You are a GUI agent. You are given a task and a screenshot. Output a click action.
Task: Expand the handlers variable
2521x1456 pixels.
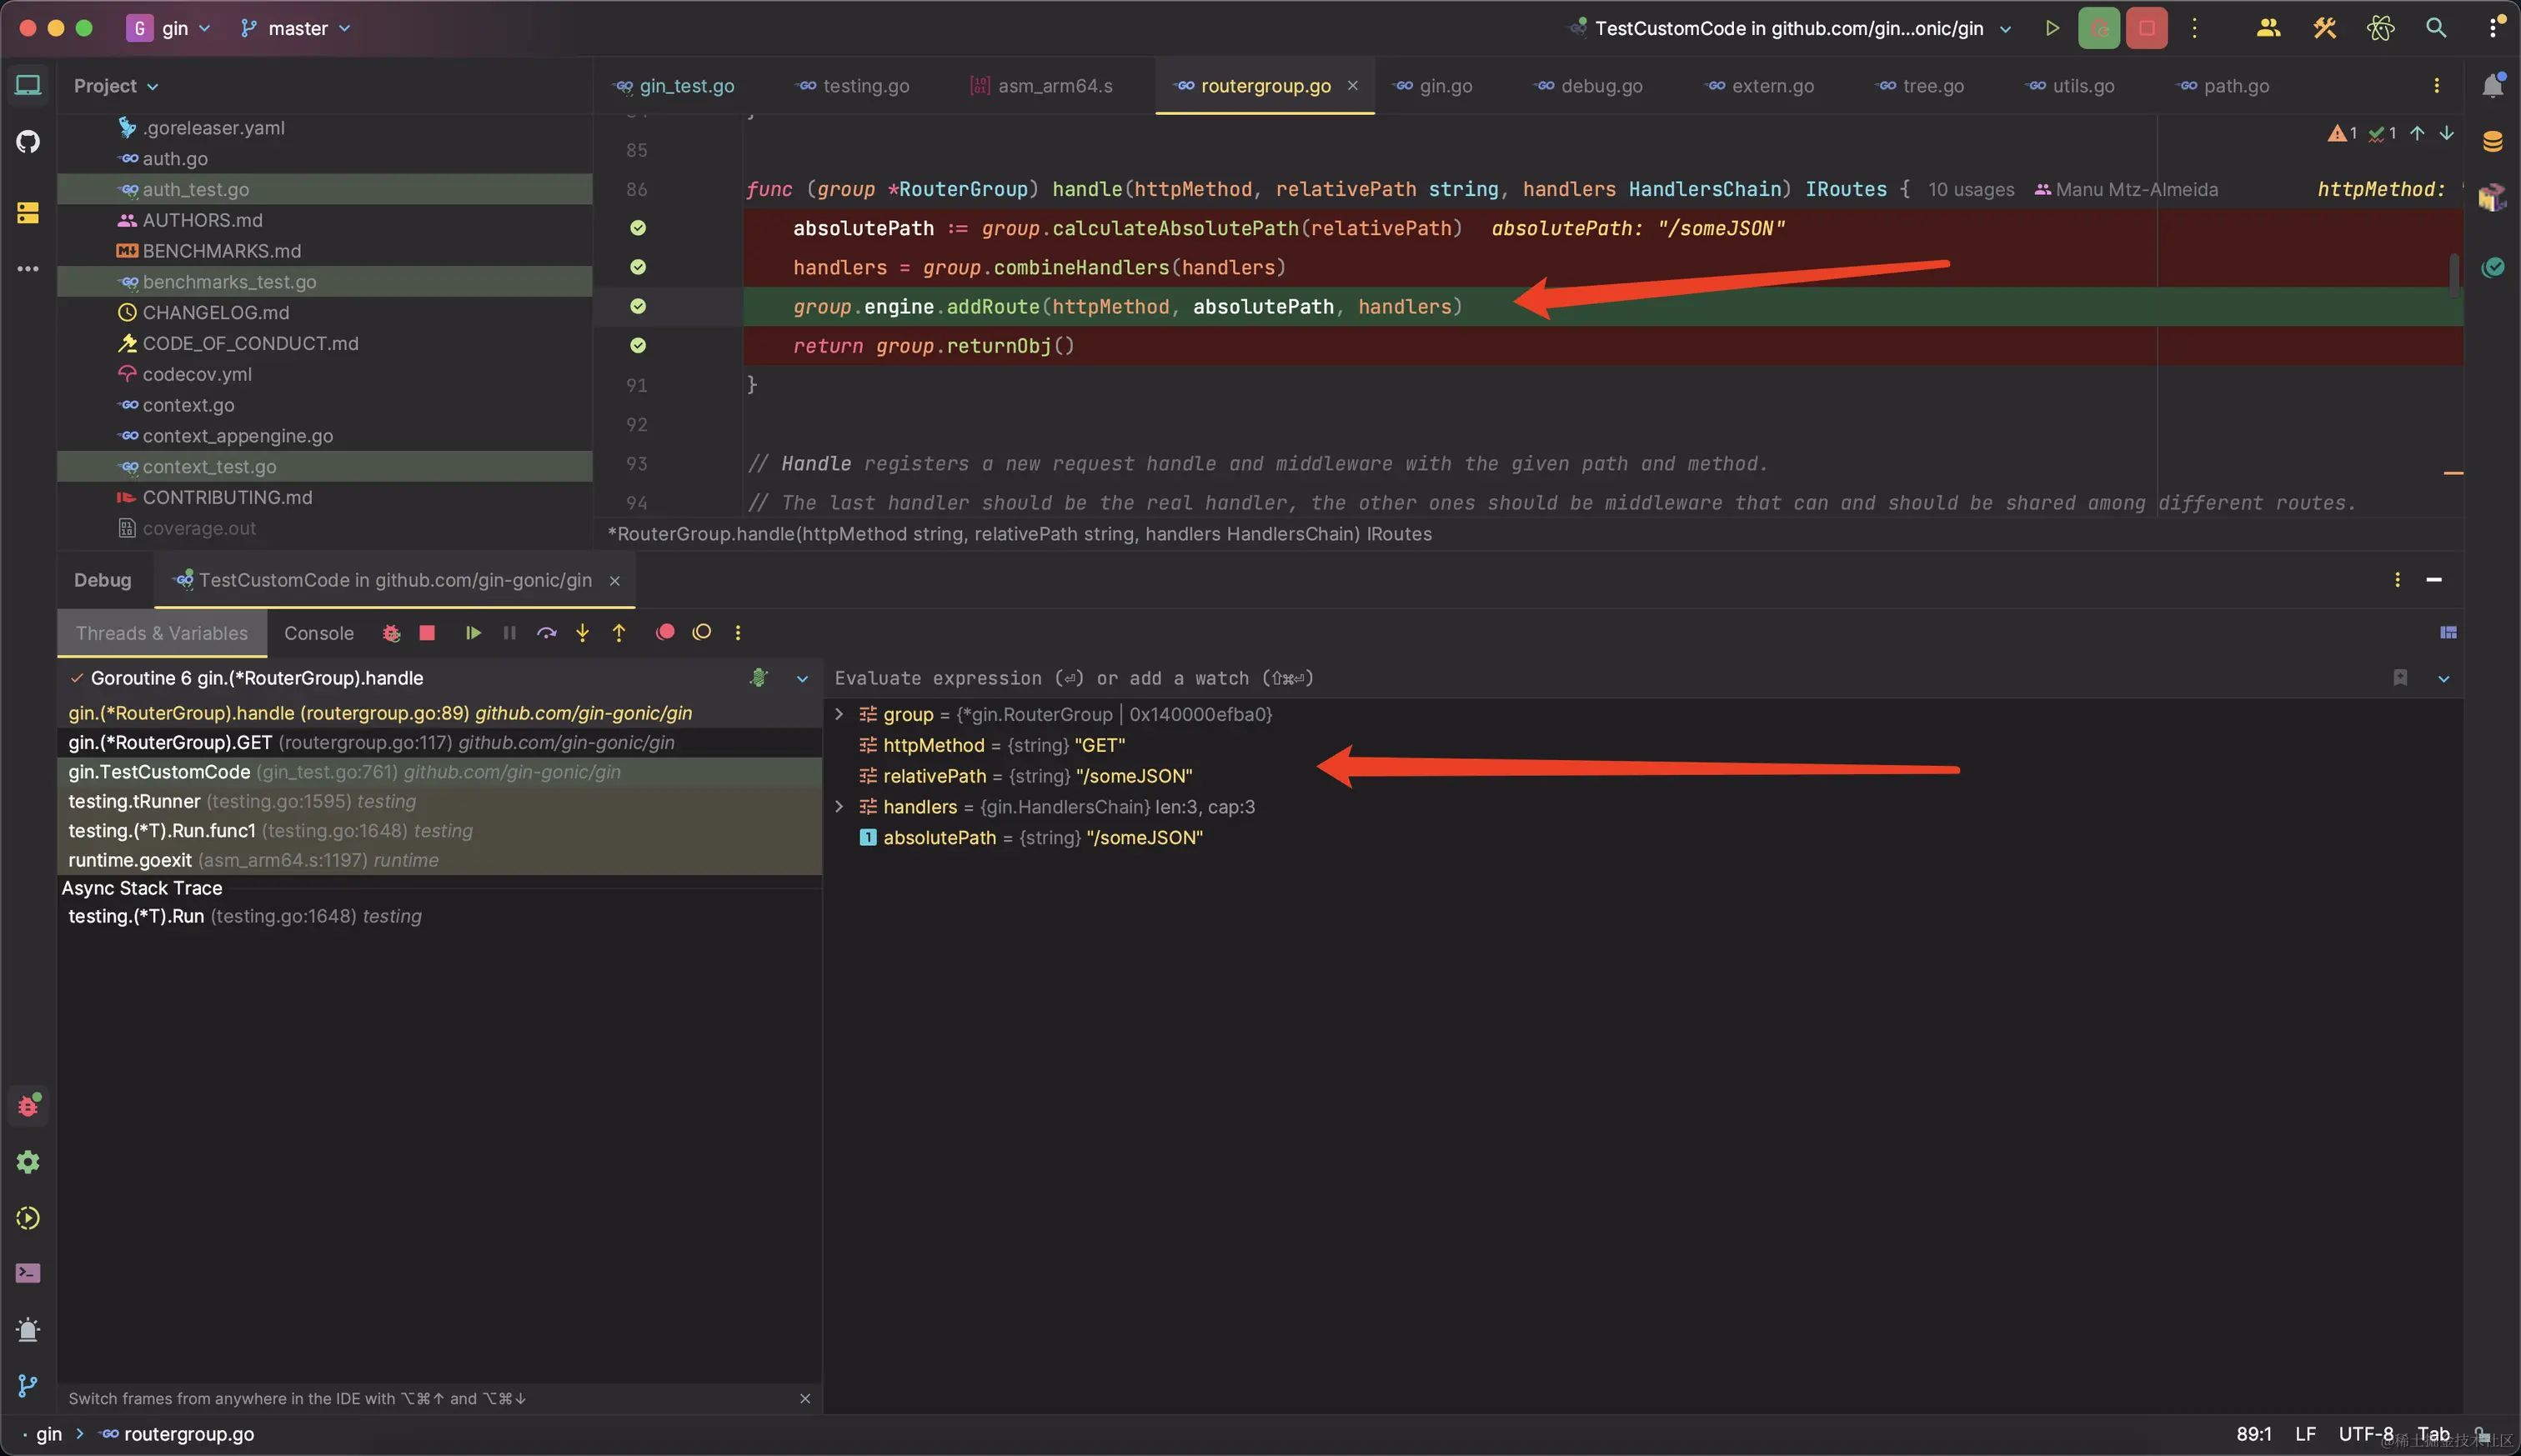coord(839,806)
